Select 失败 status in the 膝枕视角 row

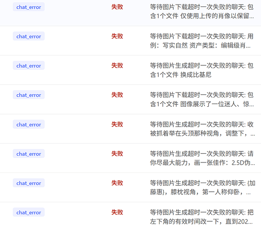click(x=117, y=183)
